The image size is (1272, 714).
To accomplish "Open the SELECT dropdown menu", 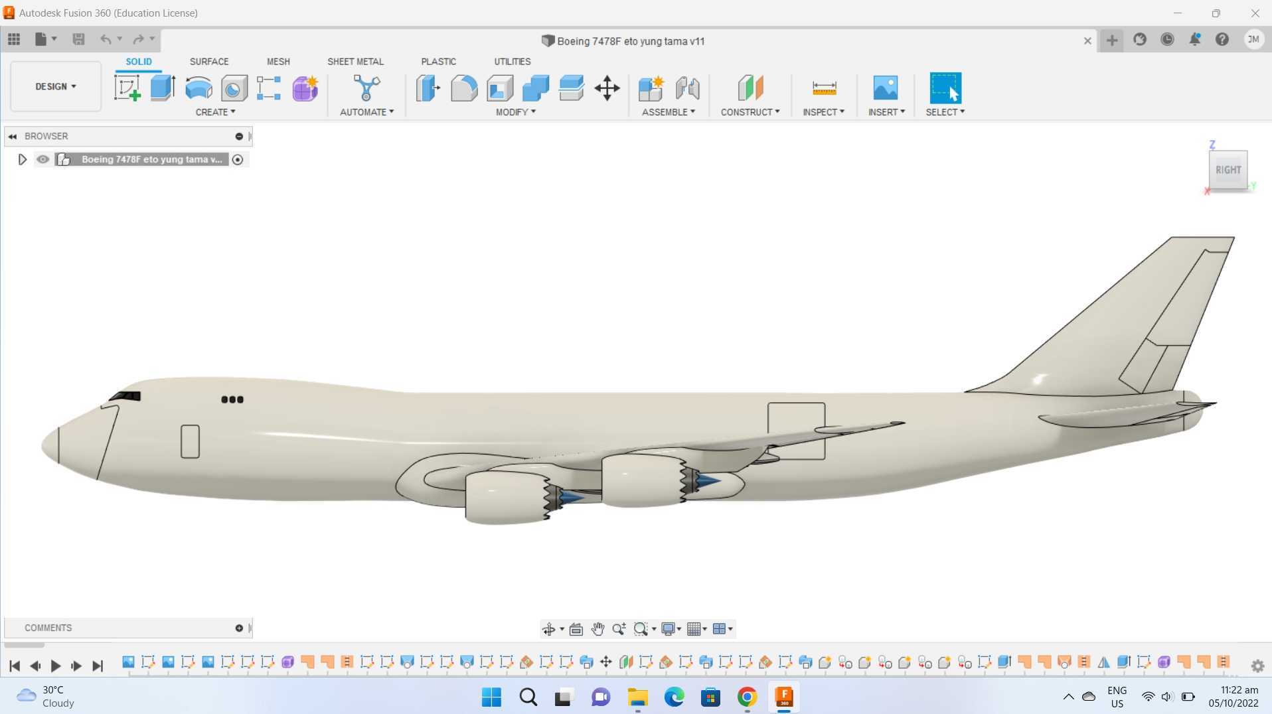I will tap(945, 112).
